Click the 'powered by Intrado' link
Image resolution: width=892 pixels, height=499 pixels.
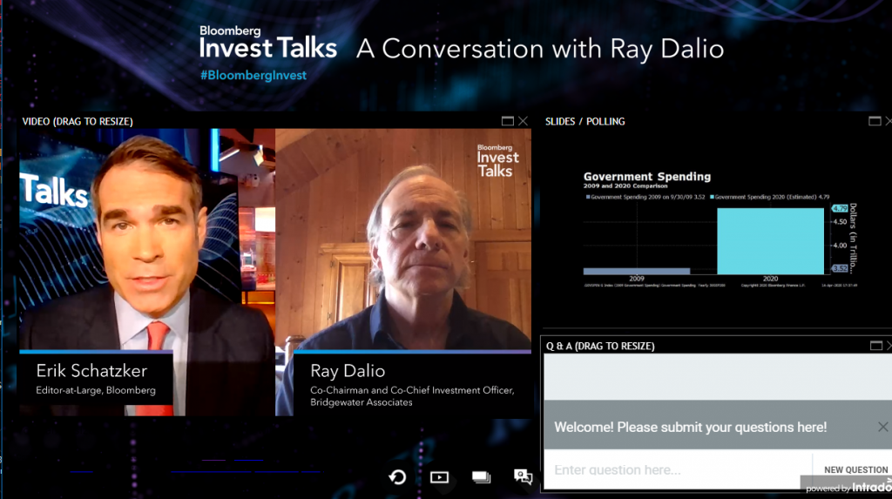point(848,487)
